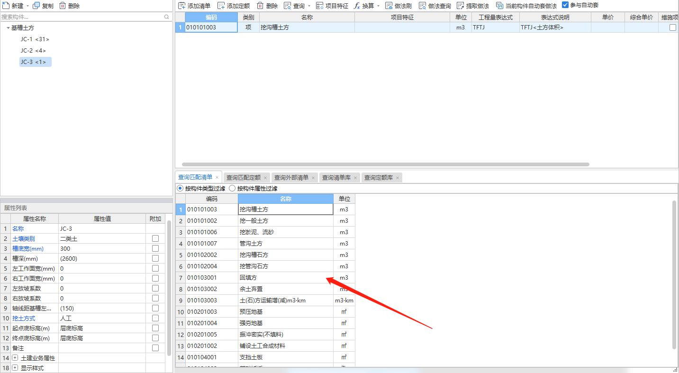Select the 回填方 row in query list
The height and width of the screenshot is (373, 679).
[x=265, y=278]
